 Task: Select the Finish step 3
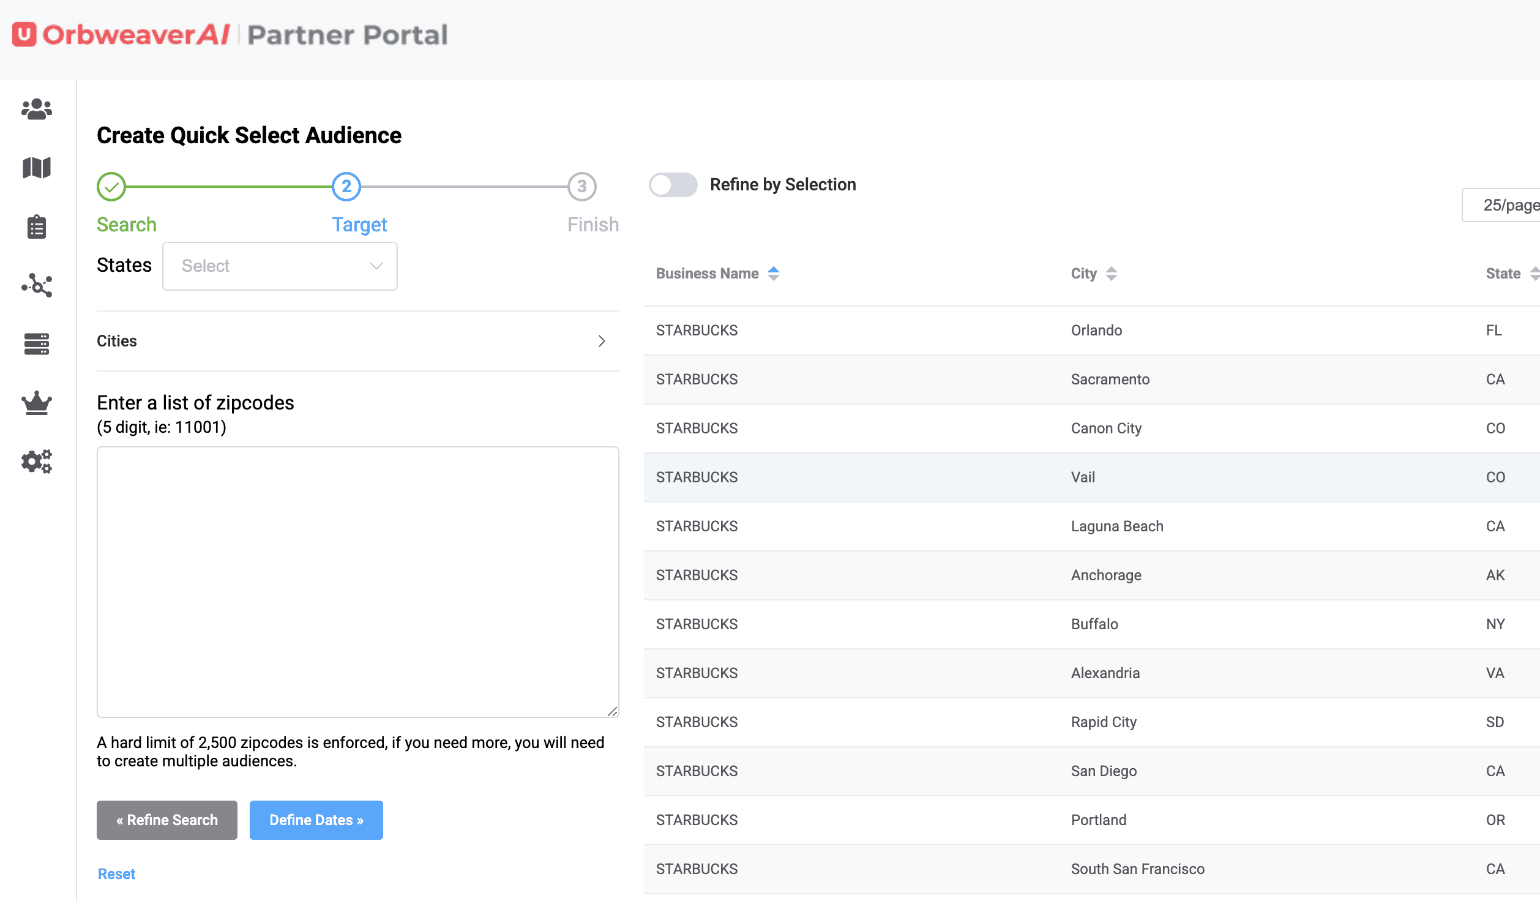[x=581, y=187]
